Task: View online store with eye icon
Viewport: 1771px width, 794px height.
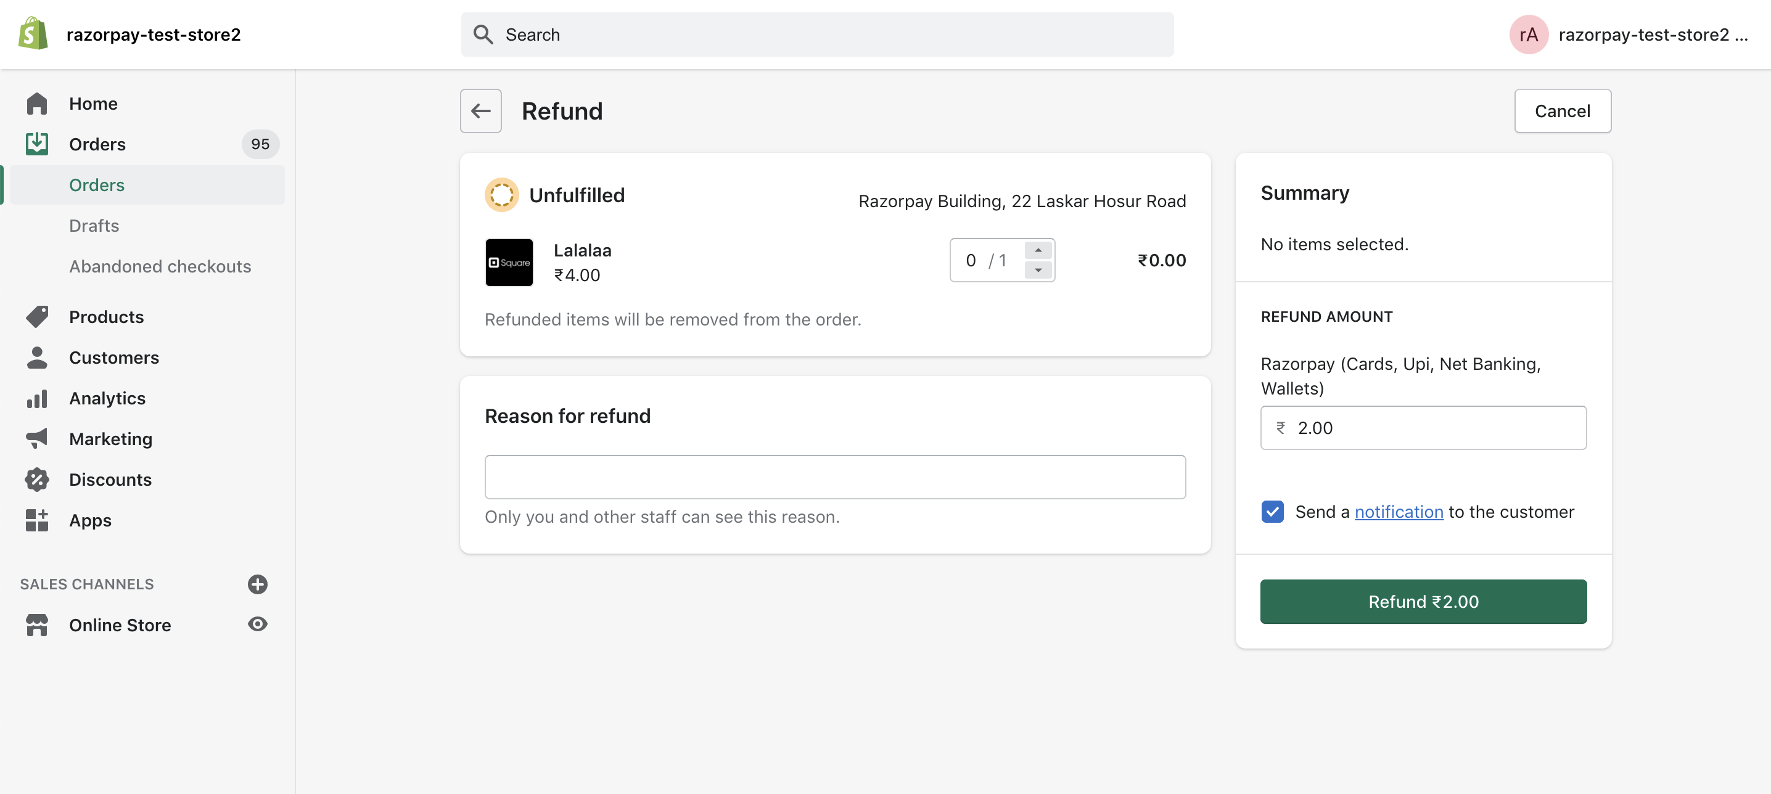Action: (x=257, y=623)
